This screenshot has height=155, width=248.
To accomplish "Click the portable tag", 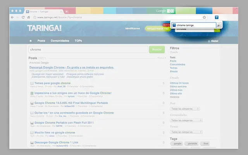I will pyautogui.click(x=191, y=144).
